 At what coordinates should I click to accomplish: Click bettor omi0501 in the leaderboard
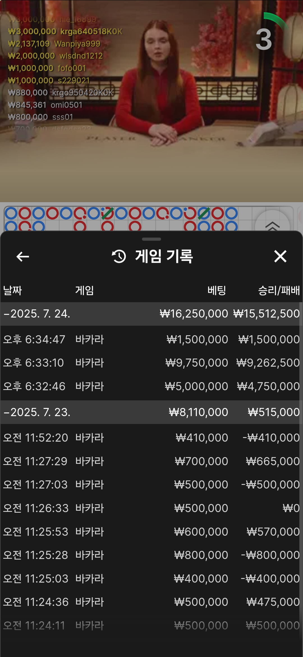point(66,105)
